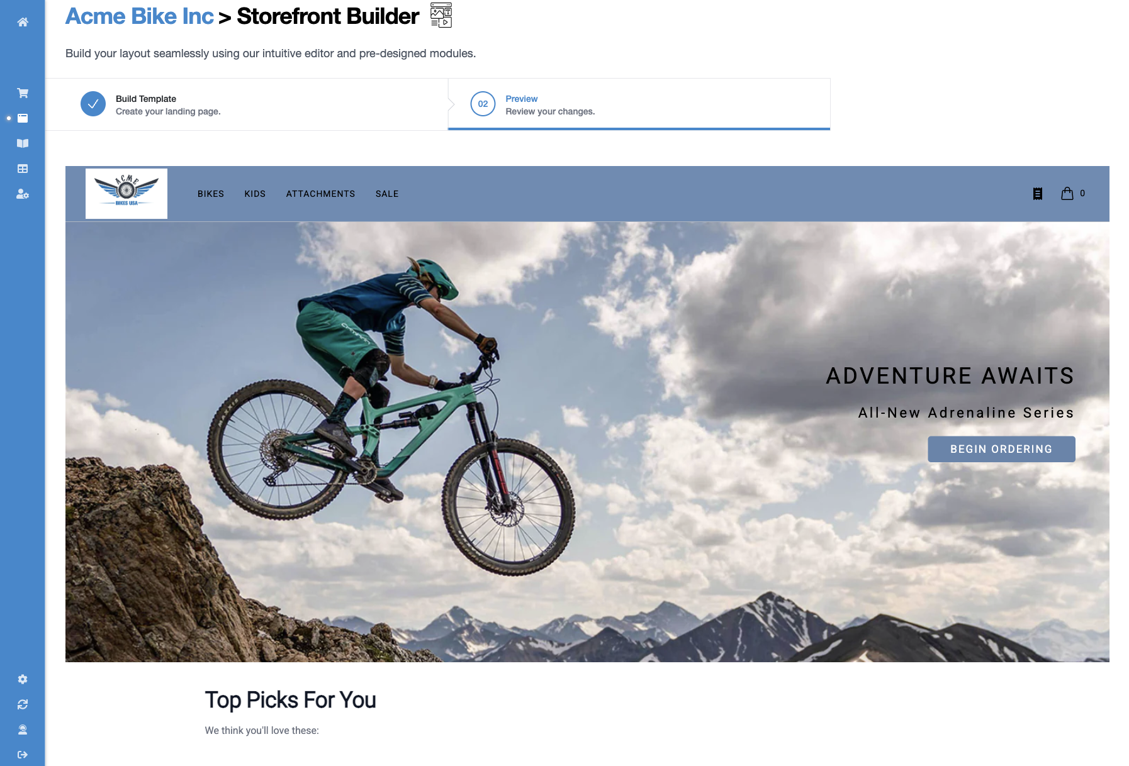Select the storefront window sidebar icon
The width and height of the screenshot is (1129, 766).
coord(23,118)
